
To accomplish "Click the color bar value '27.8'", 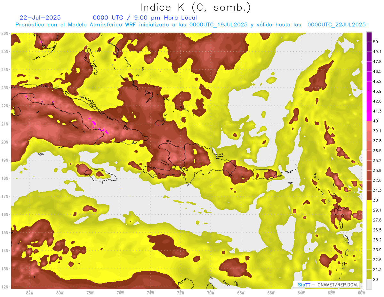I will (377, 220).
